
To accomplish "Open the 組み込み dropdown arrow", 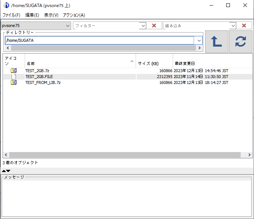I will point(233,26).
